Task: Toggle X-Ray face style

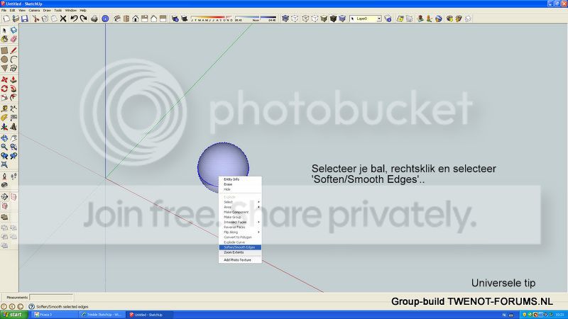Action: pos(285,18)
